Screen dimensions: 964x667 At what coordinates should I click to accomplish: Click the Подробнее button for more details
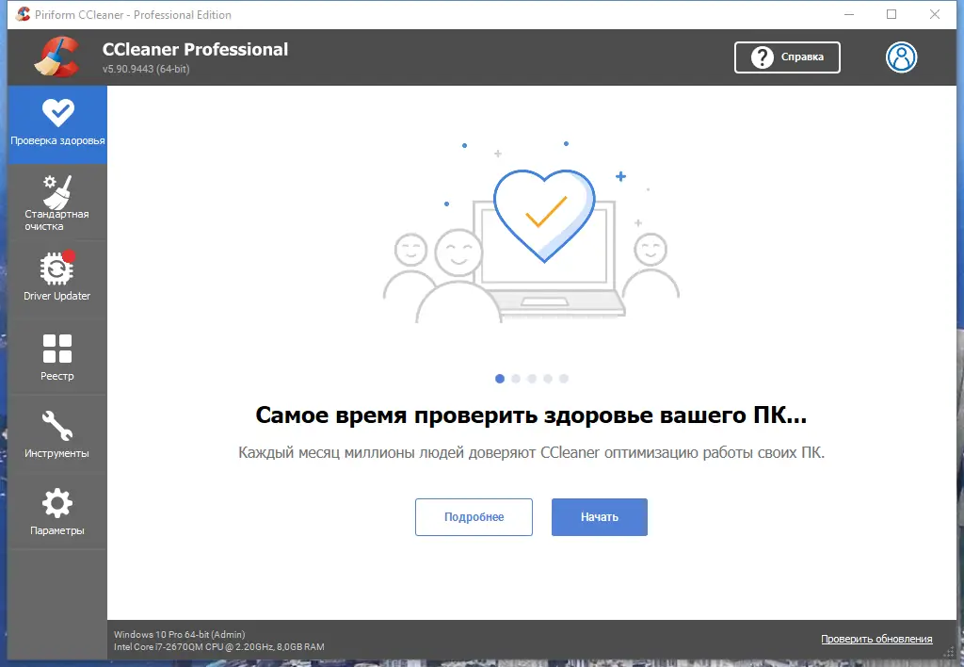pyautogui.click(x=474, y=516)
